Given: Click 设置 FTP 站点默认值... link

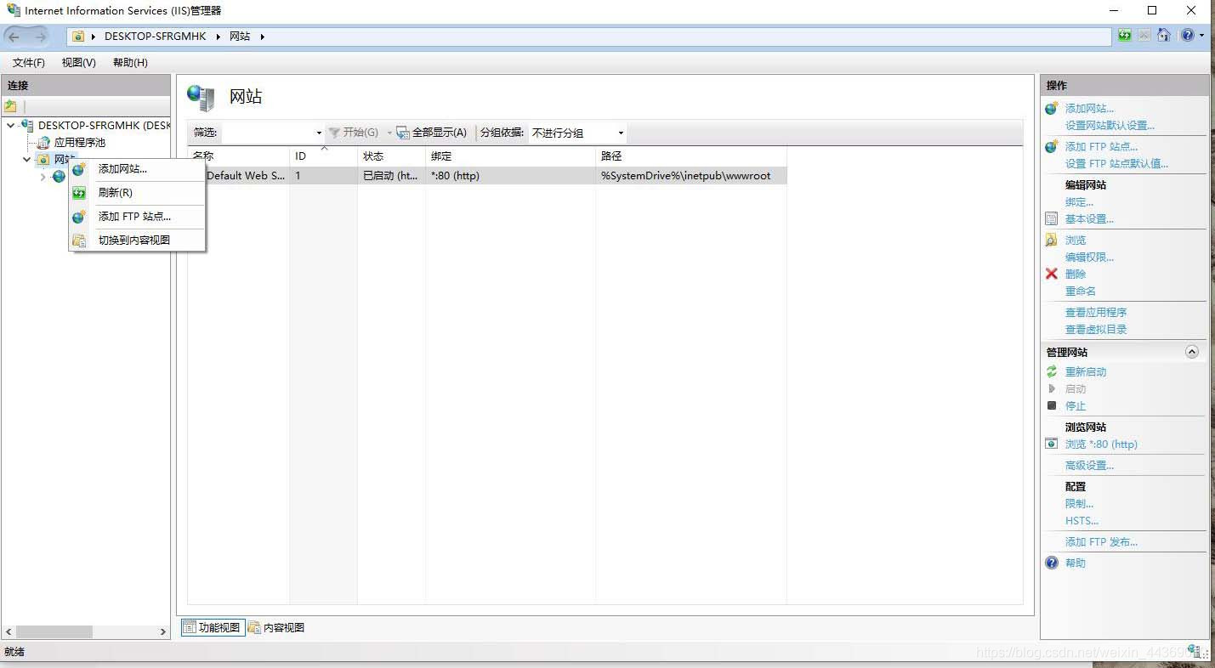Looking at the screenshot, I should coord(1116,163).
